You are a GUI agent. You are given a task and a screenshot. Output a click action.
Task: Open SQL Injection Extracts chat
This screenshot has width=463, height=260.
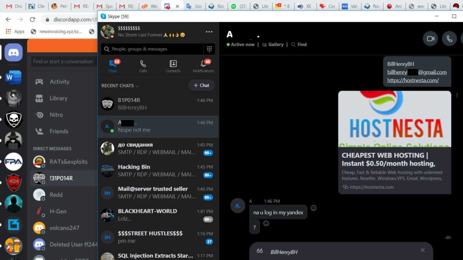coord(158,255)
